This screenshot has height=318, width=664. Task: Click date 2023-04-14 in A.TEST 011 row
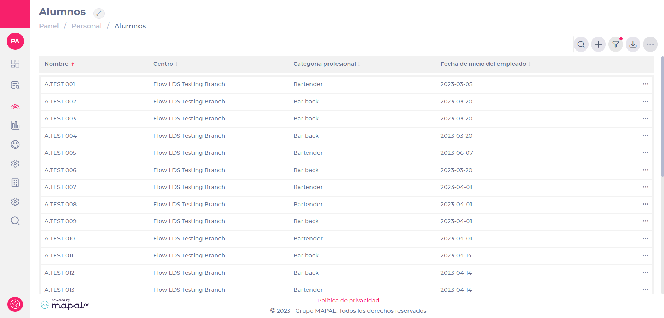point(456,255)
